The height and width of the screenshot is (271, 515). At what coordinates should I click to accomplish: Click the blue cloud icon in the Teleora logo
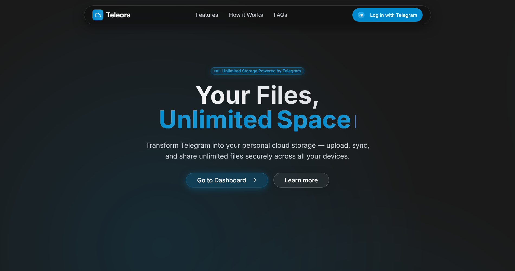pyautogui.click(x=98, y=15)
